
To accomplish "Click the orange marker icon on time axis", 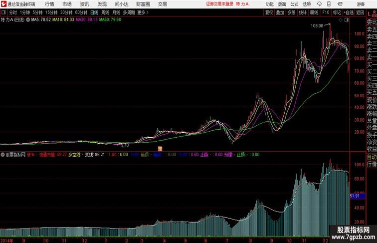I will [160, 149].
